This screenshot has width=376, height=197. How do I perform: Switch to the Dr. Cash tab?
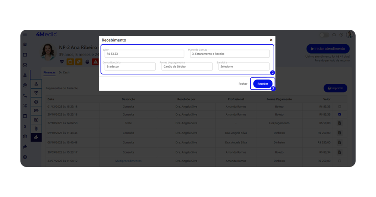[x=64, y=73]
